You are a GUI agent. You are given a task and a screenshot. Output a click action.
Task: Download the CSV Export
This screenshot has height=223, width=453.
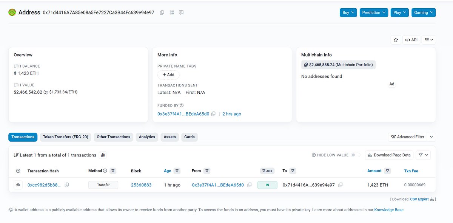[x=422, y=199]
